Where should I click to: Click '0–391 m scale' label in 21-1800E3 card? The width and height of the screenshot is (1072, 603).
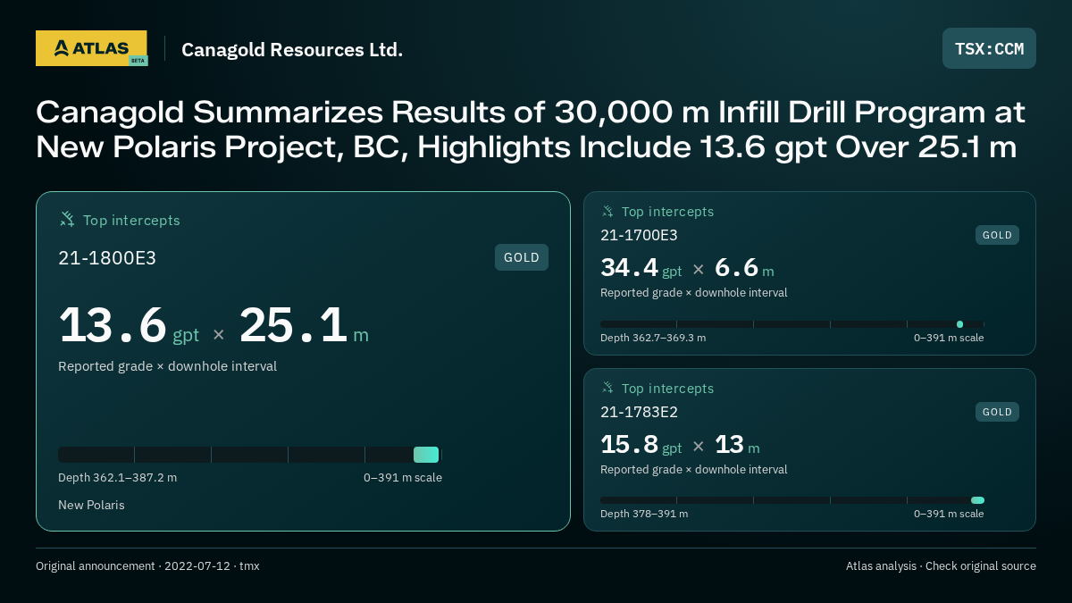(x=403, y=477)
